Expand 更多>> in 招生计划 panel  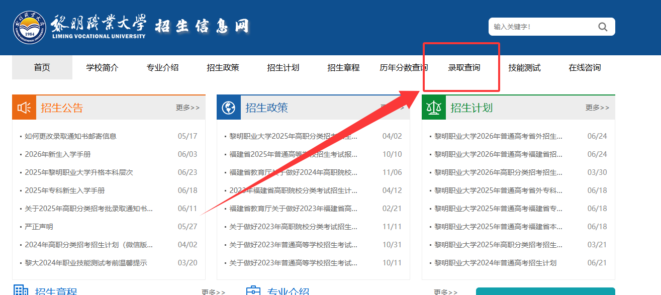(597, 108)
